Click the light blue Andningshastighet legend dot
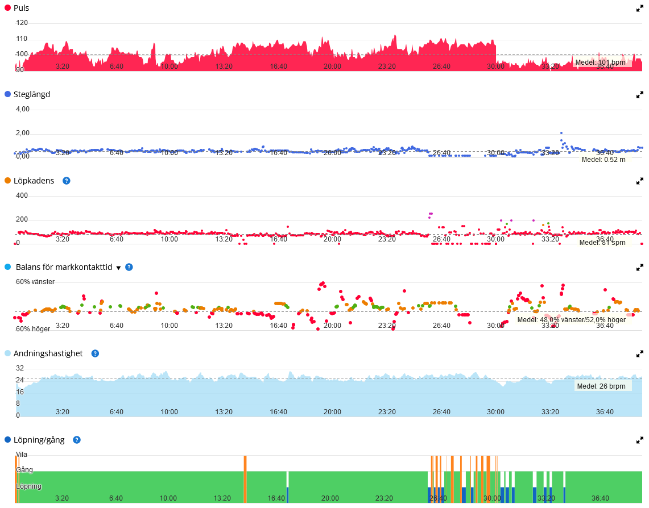The image size is (649, 508). [7, 353]
